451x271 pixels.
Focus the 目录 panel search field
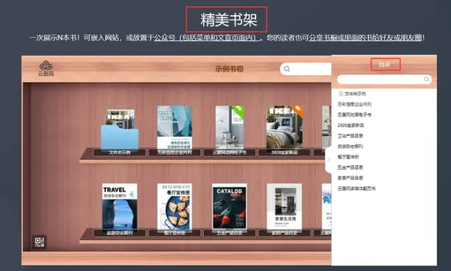coord(384,79)
